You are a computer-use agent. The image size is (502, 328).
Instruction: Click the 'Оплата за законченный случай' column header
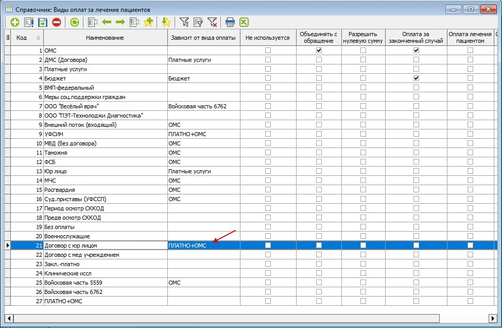(416, 38)
